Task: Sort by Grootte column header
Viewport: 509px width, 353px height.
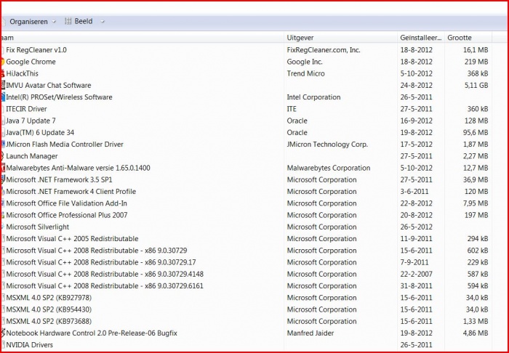Action: click(x=468, y=38)
